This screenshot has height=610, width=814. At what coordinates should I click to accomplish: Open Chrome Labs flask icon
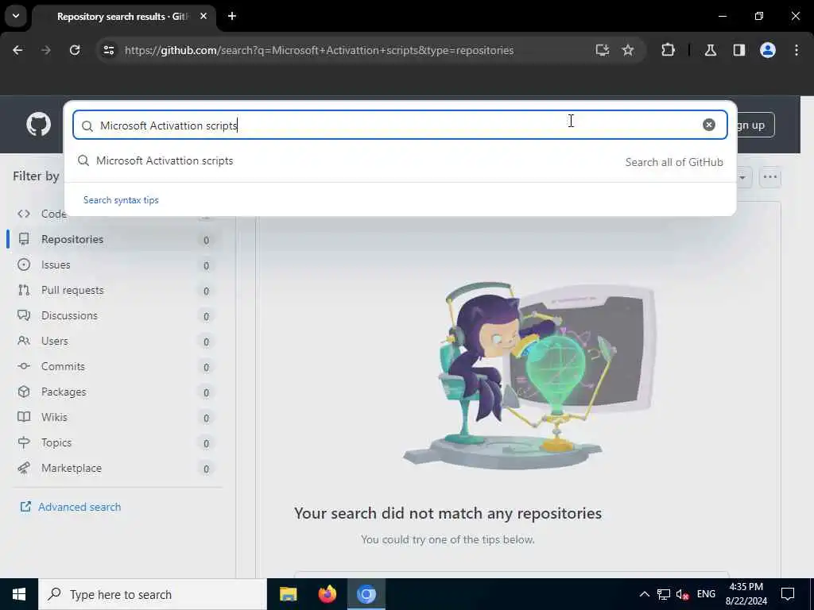click(711, 50)
